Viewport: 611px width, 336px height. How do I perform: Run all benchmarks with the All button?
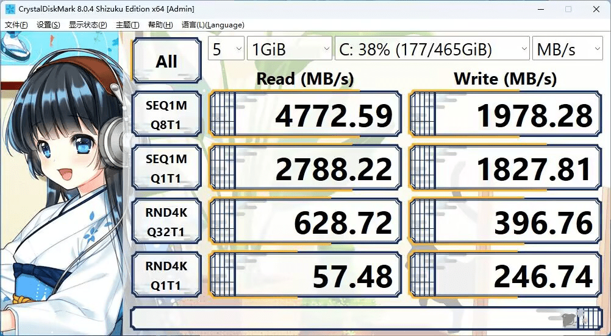click(x=166, y=61)
